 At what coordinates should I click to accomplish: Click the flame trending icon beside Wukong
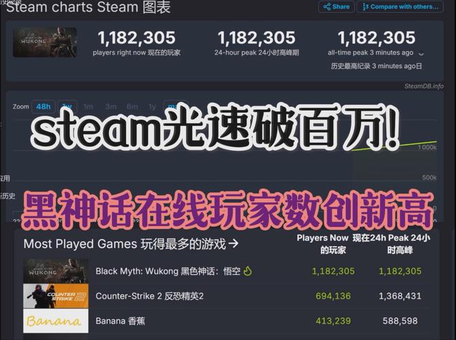248,271
